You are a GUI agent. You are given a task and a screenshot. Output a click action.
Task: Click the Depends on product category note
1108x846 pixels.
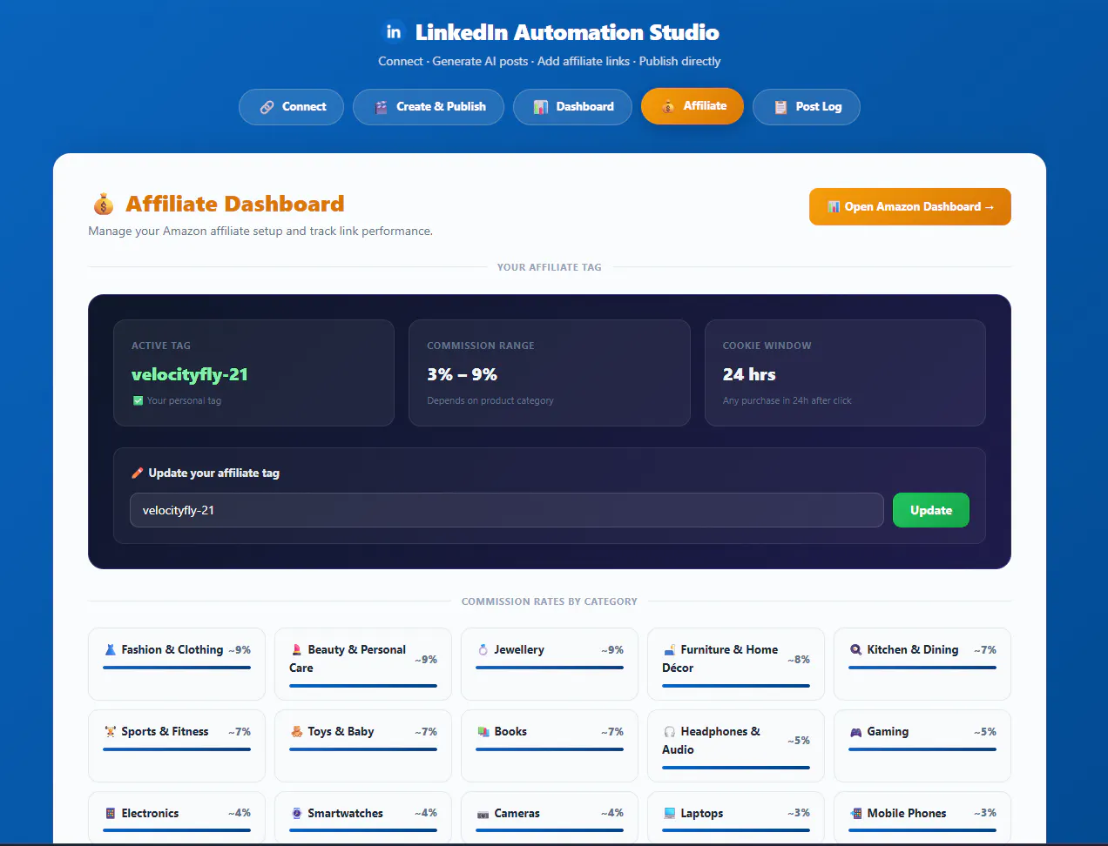[x=490, y=401]
